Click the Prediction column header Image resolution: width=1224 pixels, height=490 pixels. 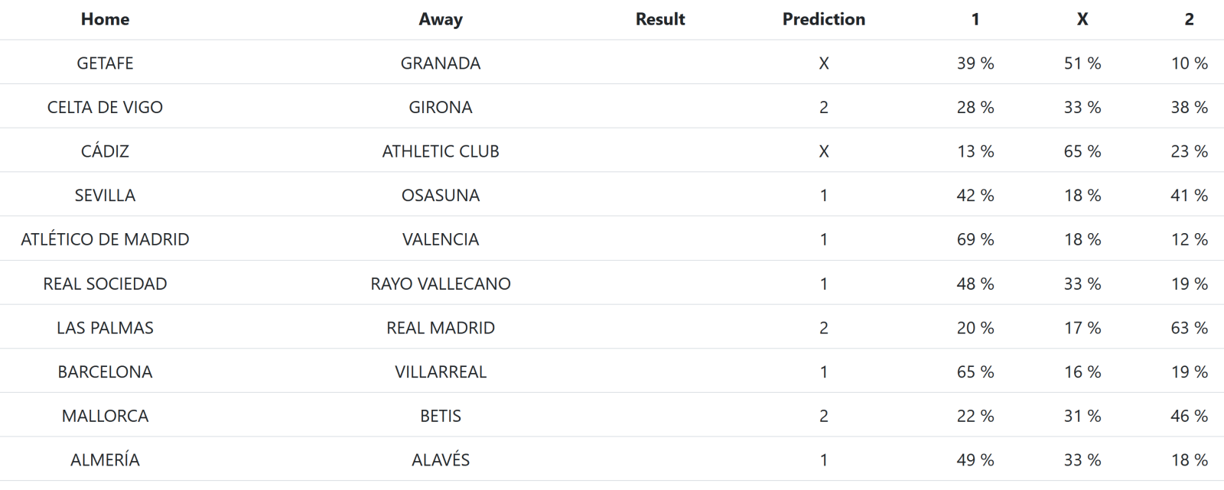pyautogui.click(x=823, y=19)
